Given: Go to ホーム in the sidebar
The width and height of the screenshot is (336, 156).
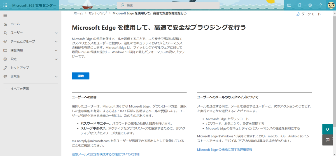Looking at the screenshot, I should pyautogui.click(x=15, y=24).
